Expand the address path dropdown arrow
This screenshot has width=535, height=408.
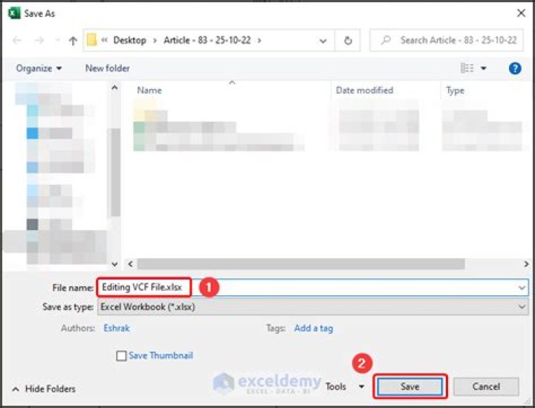322,40
